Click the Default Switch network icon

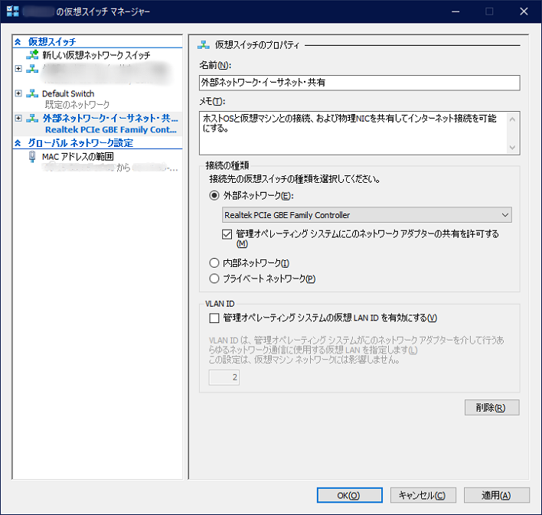[32, 93]
